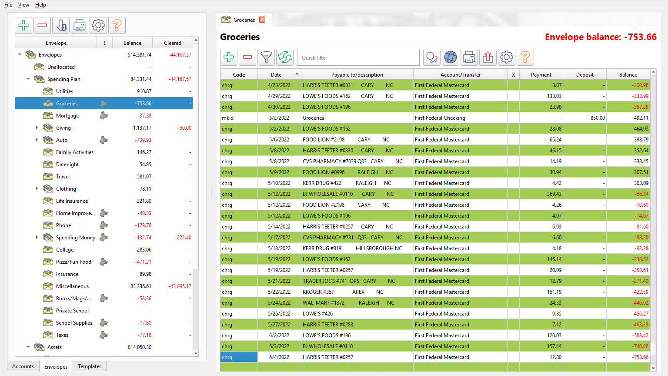Expand the Spending Money envelope
Viewport: 668px width, 376px height.
tap(37, 238)
